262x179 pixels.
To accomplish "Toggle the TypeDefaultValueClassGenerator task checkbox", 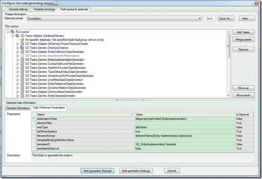I will [x=22, y=72].
